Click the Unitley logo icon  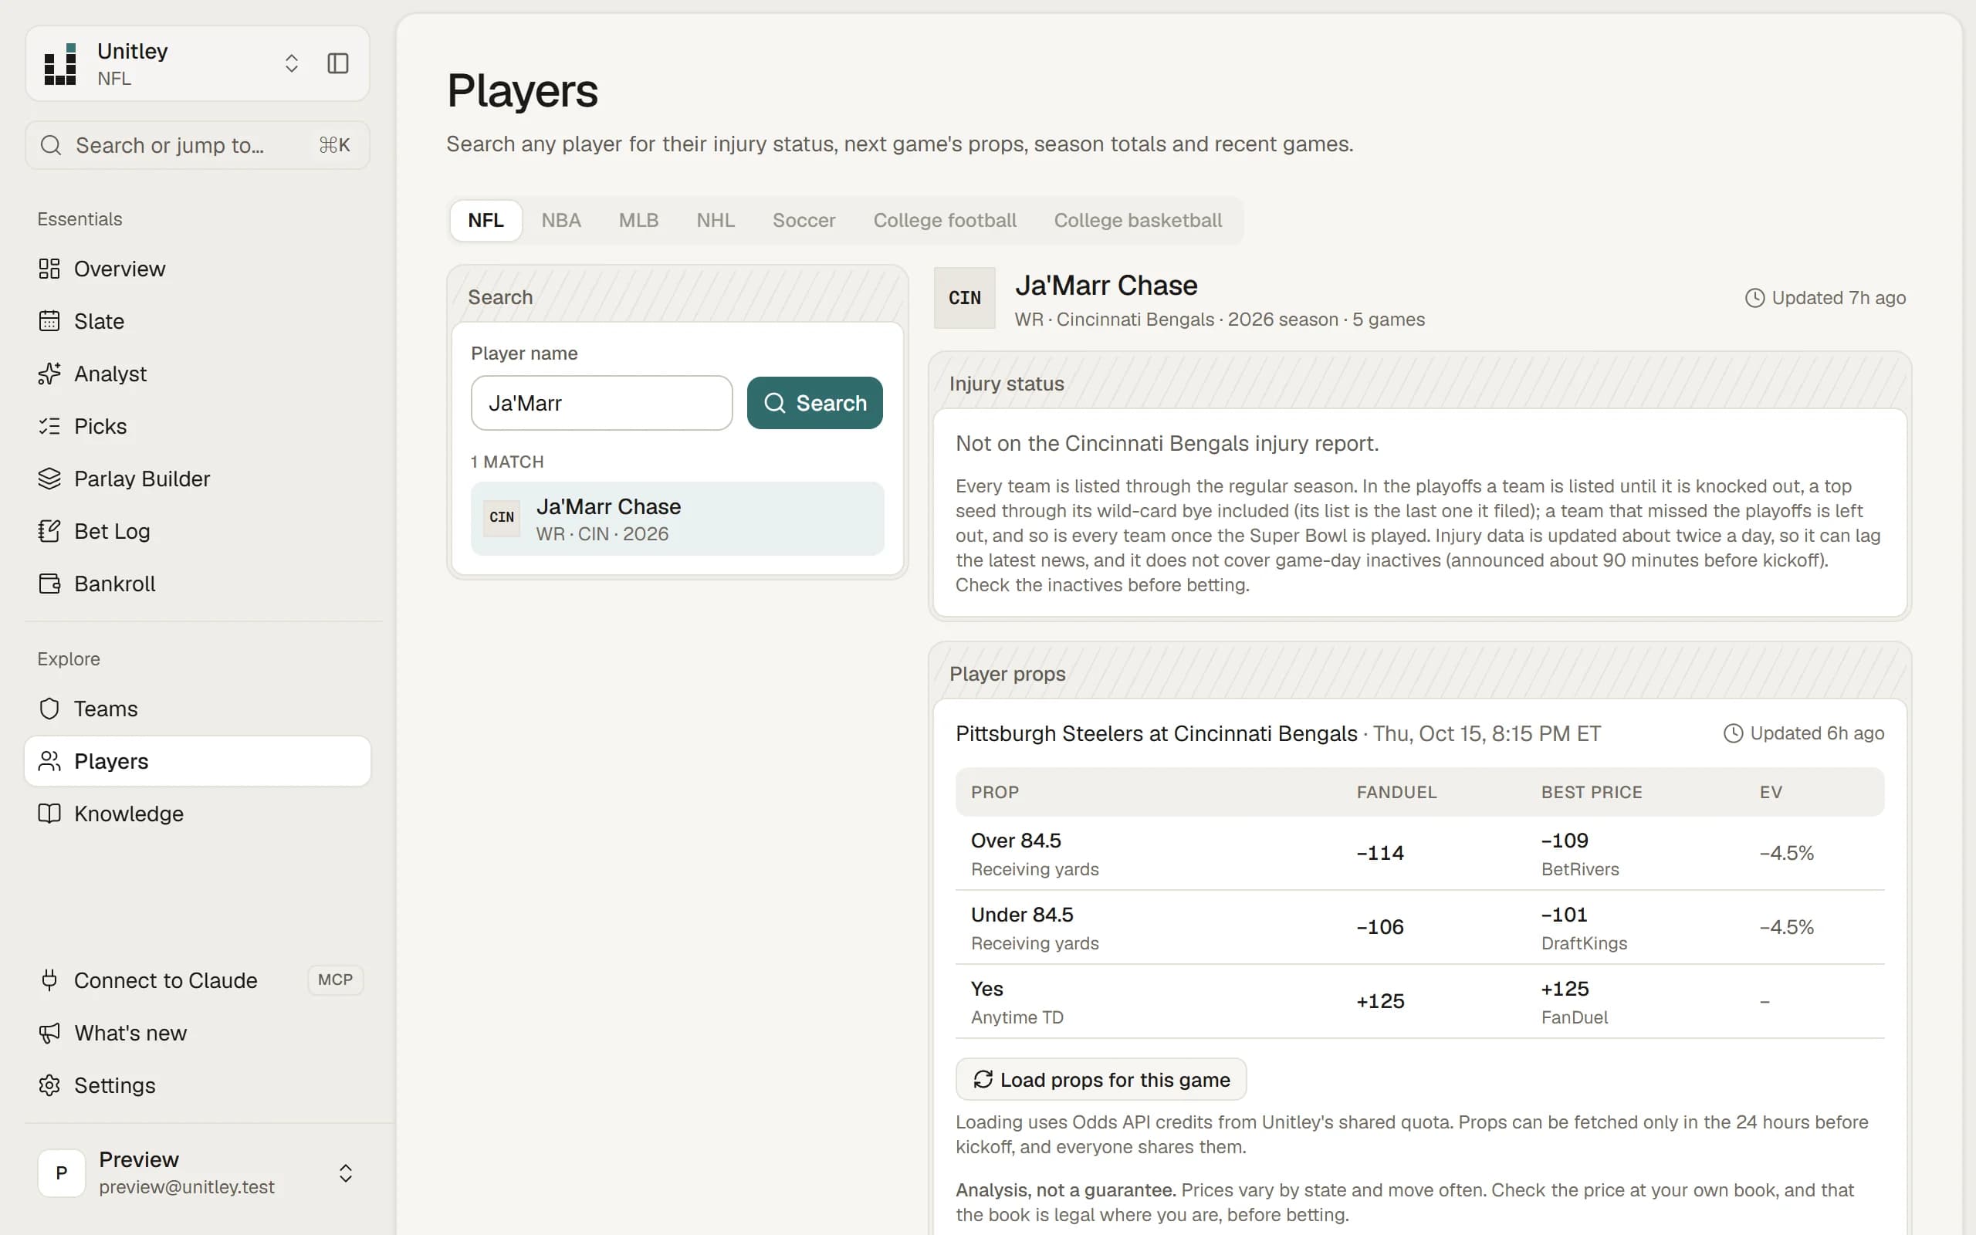pos(60,64)
